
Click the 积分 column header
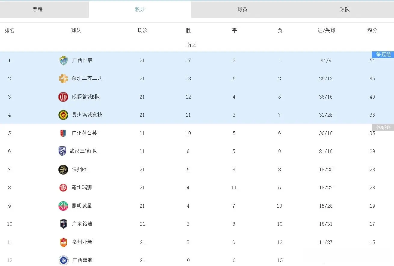pyautogui.click(x=372, y=31)
